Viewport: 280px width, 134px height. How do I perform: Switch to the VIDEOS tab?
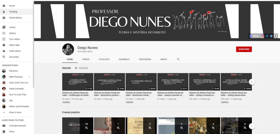[86, 59]
